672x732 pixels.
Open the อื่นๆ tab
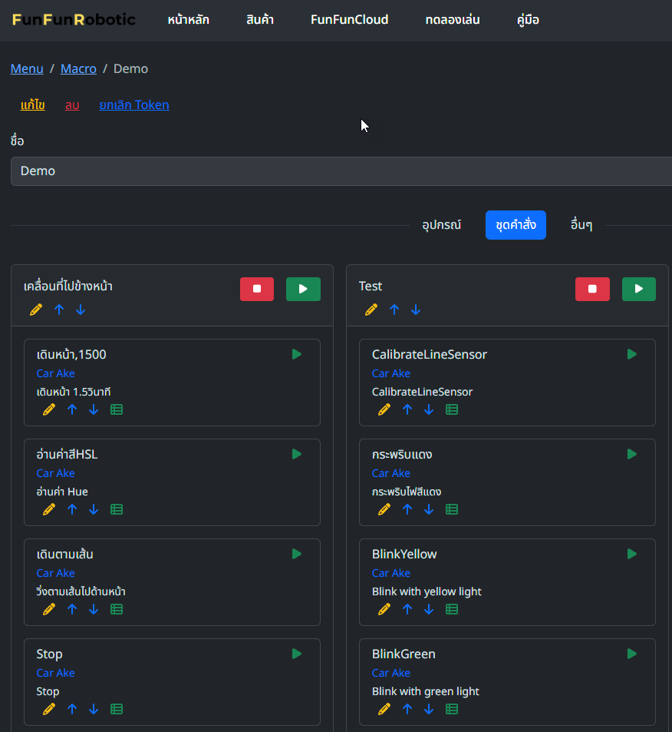point(581,225)
